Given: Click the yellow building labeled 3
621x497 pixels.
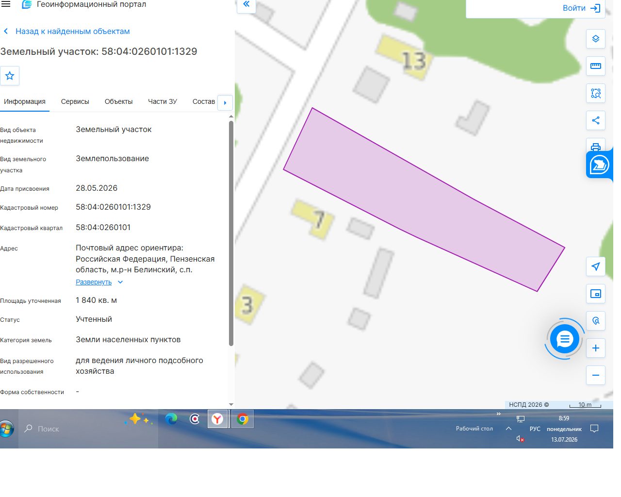Looking at the screenshot, I should click(249, 305).
